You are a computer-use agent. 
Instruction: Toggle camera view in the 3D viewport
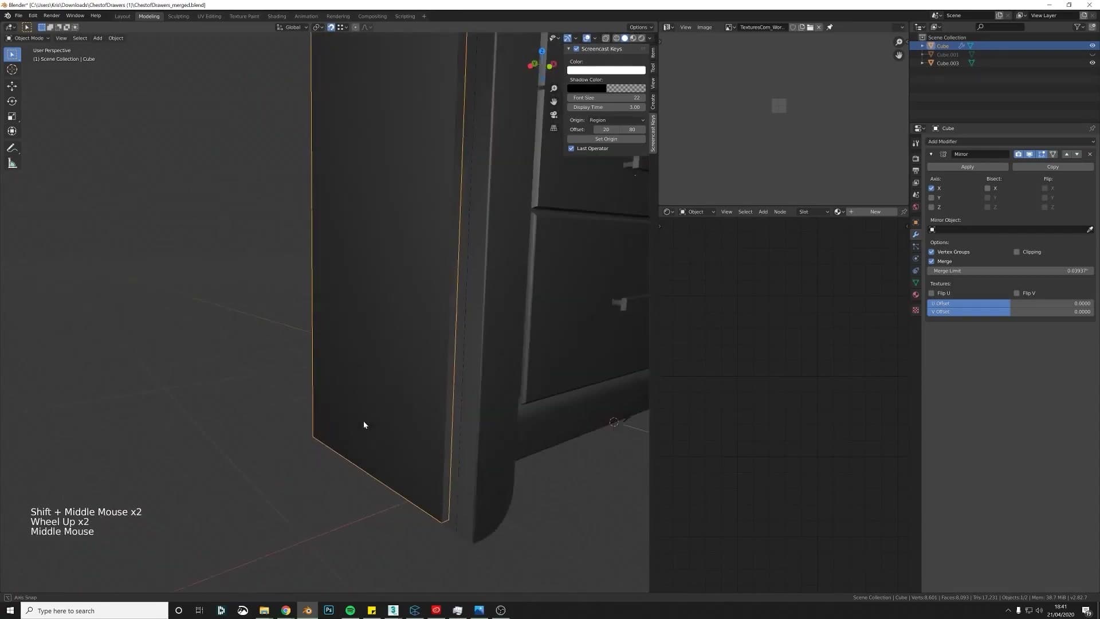553,115
